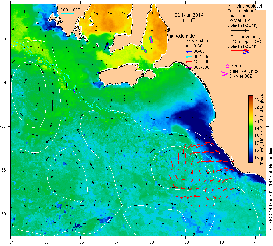Click the 'Temp. (°C) NOAA19_L3U' color bar title
The image size is (273, 246).
[x=262, y=129]
